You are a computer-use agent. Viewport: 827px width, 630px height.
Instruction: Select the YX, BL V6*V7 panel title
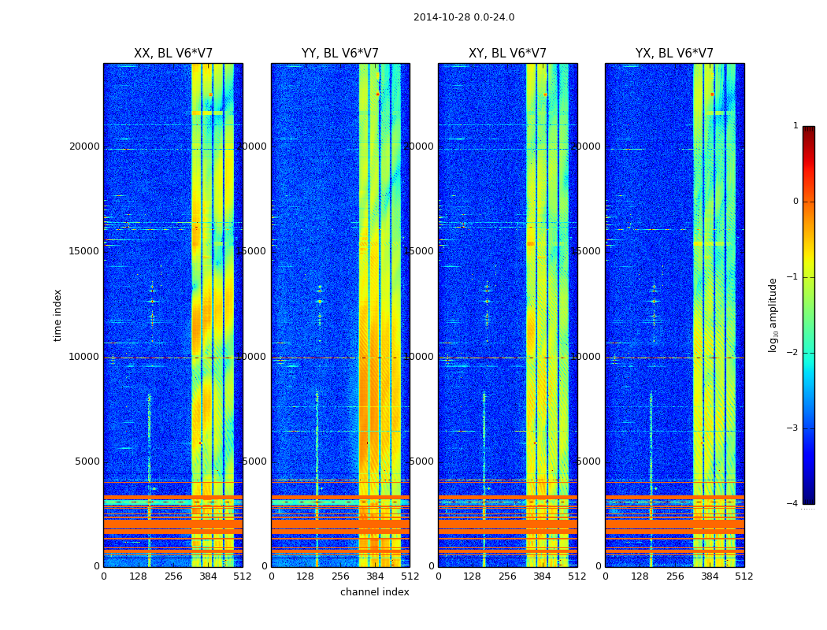(674, 54)
